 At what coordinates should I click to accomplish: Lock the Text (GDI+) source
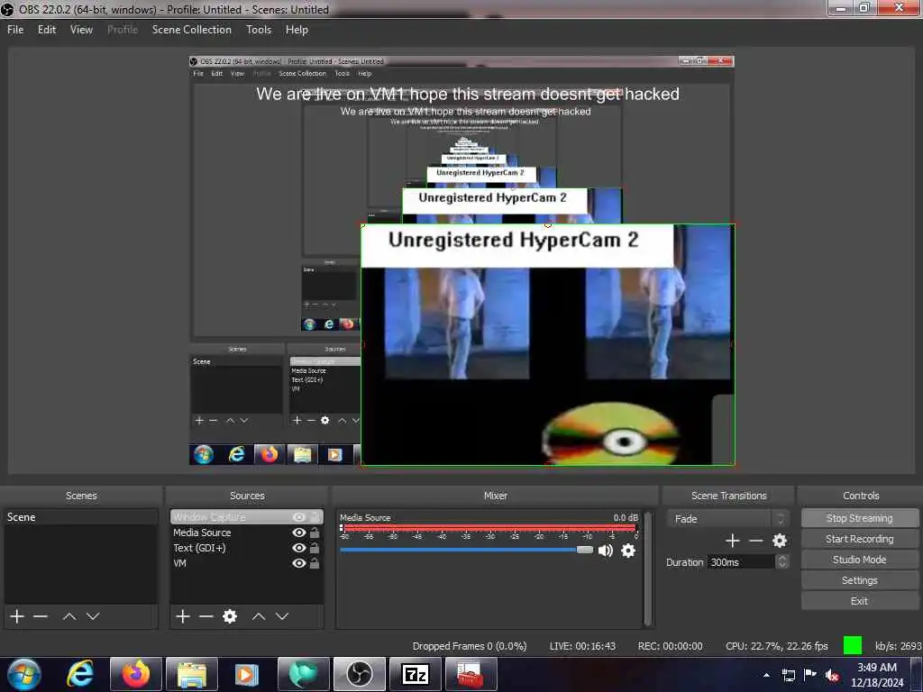(x=315, y=548)
